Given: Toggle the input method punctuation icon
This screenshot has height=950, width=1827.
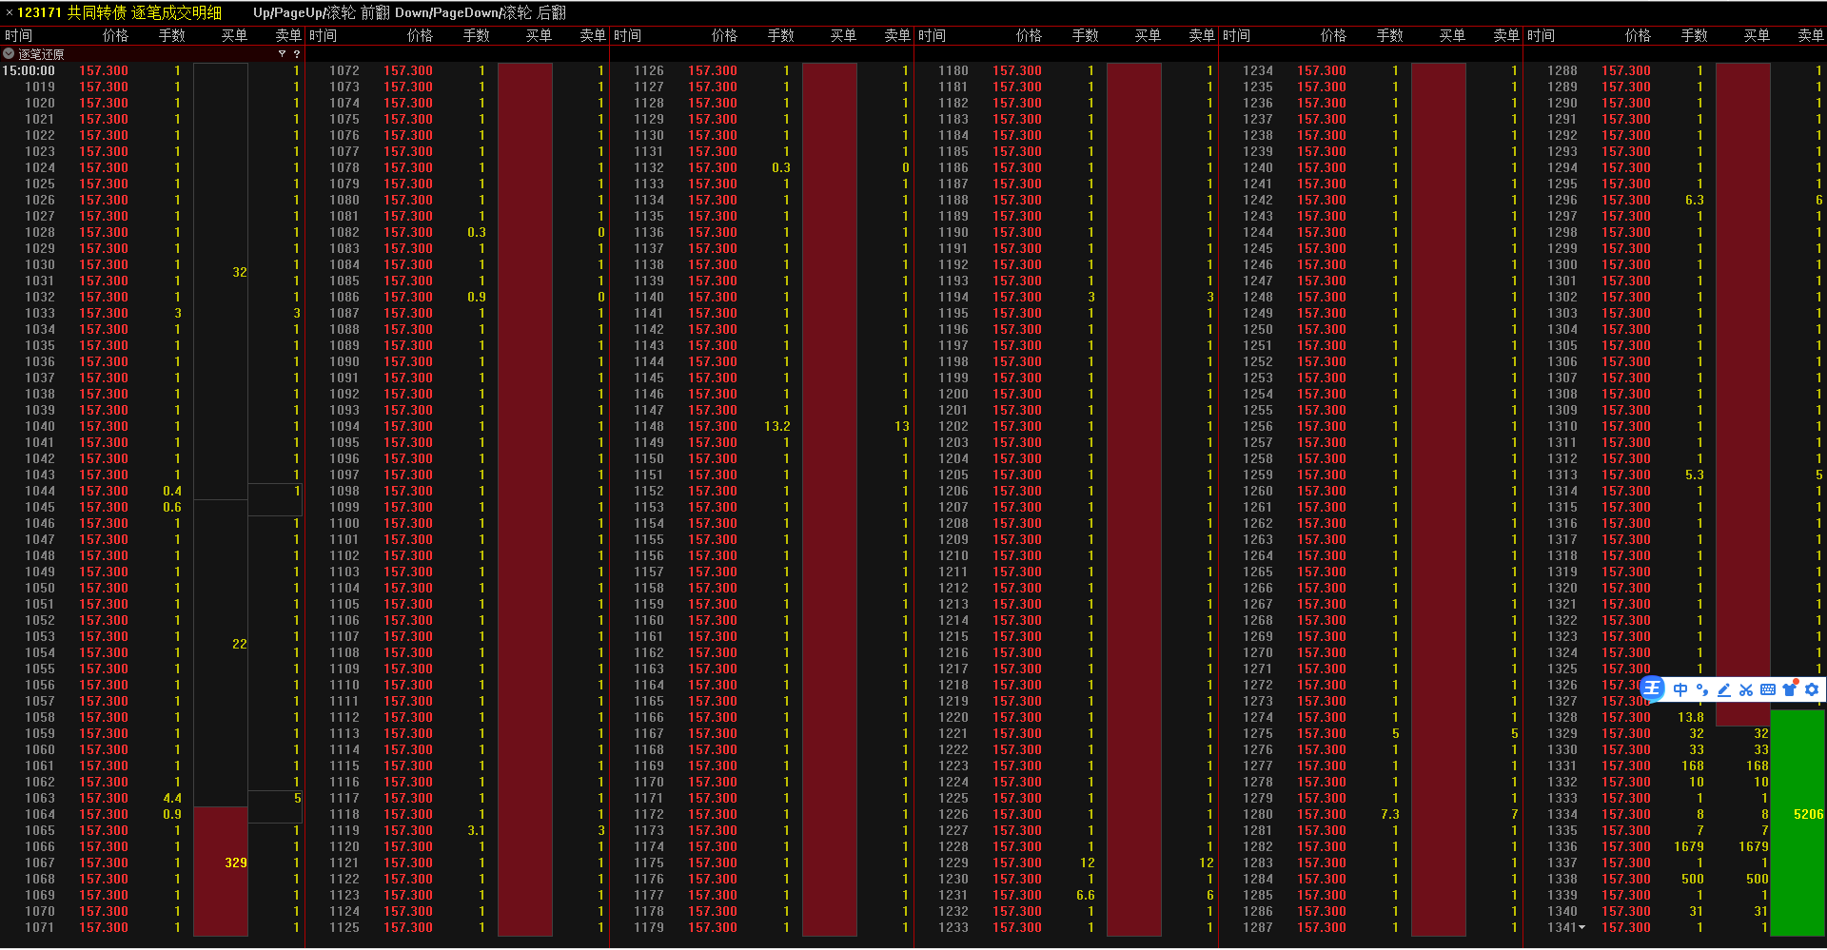Looking at the screenshot, I should (1702, 689).
